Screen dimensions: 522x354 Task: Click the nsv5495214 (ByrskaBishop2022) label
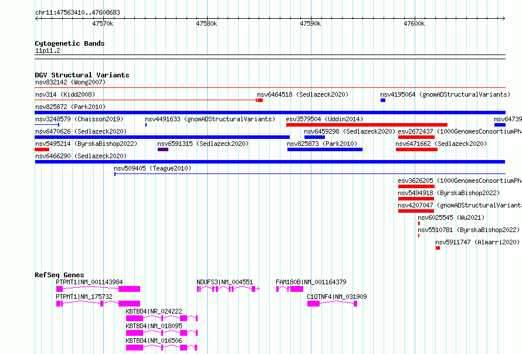click(x=86, y=144)
